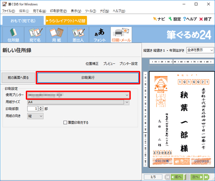This screenshot has width=215, height=181.
Task: Open 設定 settings at top right
Action: coord(175,19)
